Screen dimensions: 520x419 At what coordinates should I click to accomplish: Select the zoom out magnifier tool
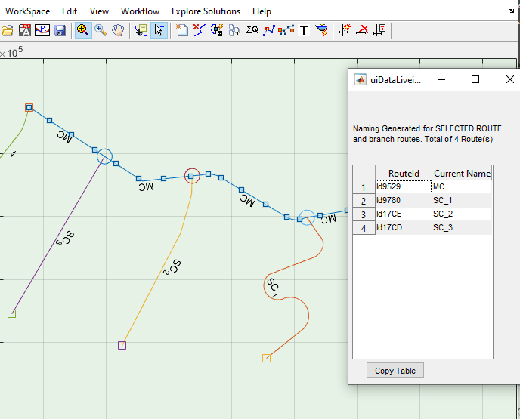pyautogui.click(x=101, y=31)
